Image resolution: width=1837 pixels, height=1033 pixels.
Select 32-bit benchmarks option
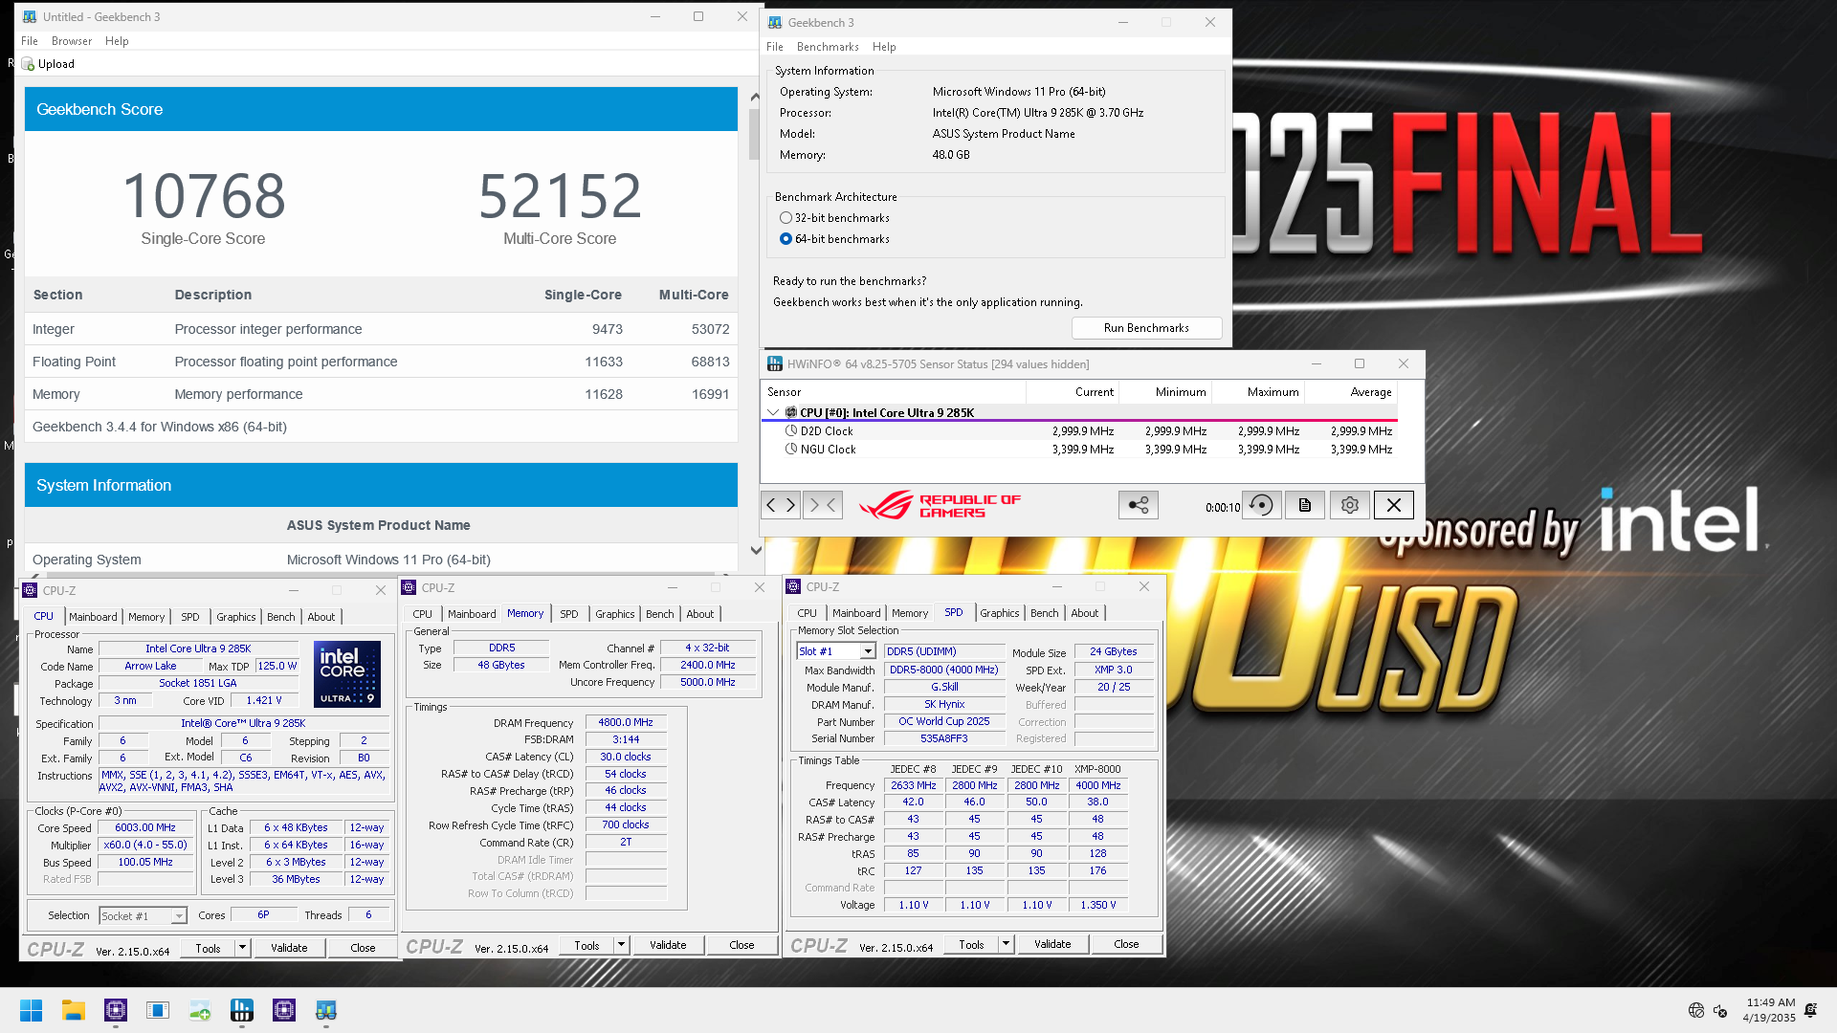click(x=786, y=218)
